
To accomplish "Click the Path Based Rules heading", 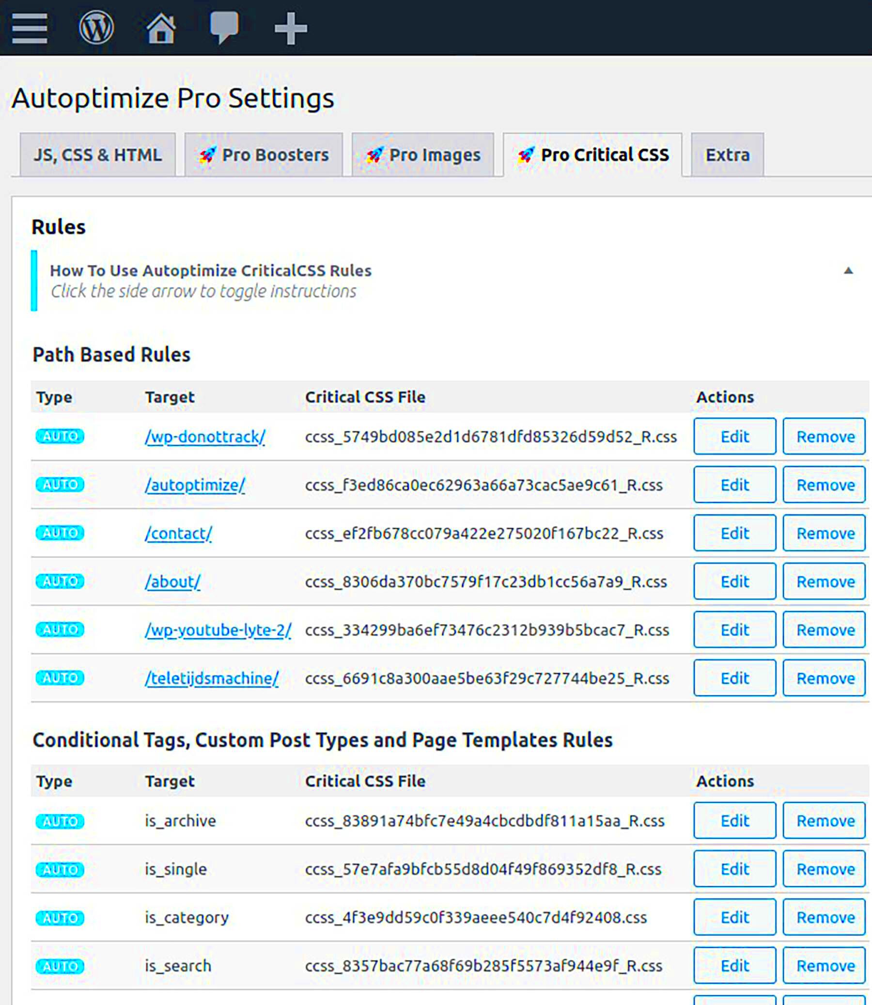I will tap(111, 354).
